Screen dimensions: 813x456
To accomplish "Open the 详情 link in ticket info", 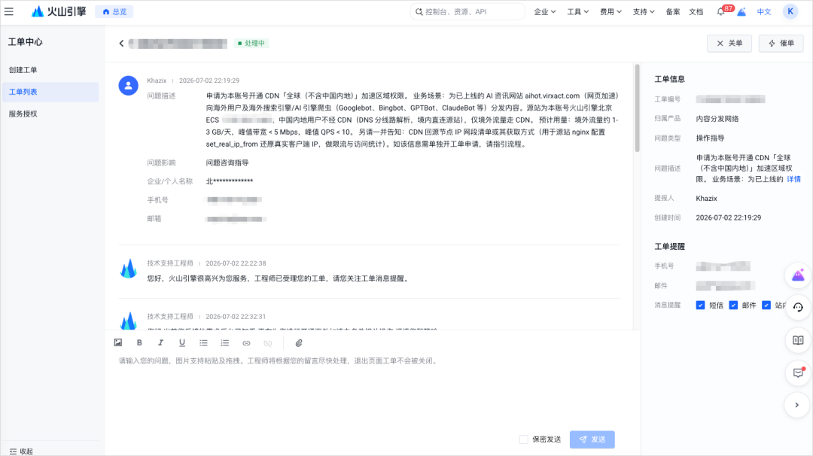I will click(794, 179).
